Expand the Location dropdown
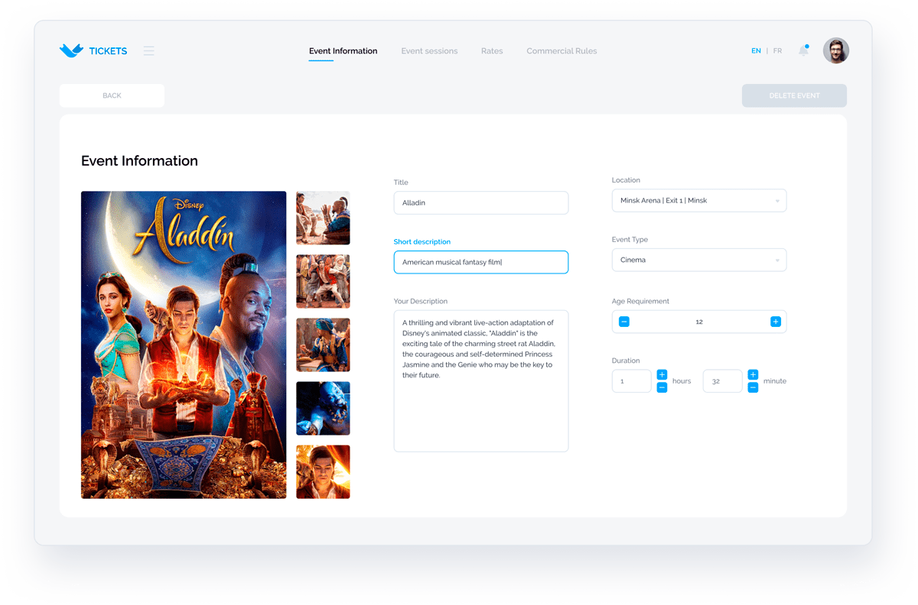The image size is (918, 605). coord(699,200)
